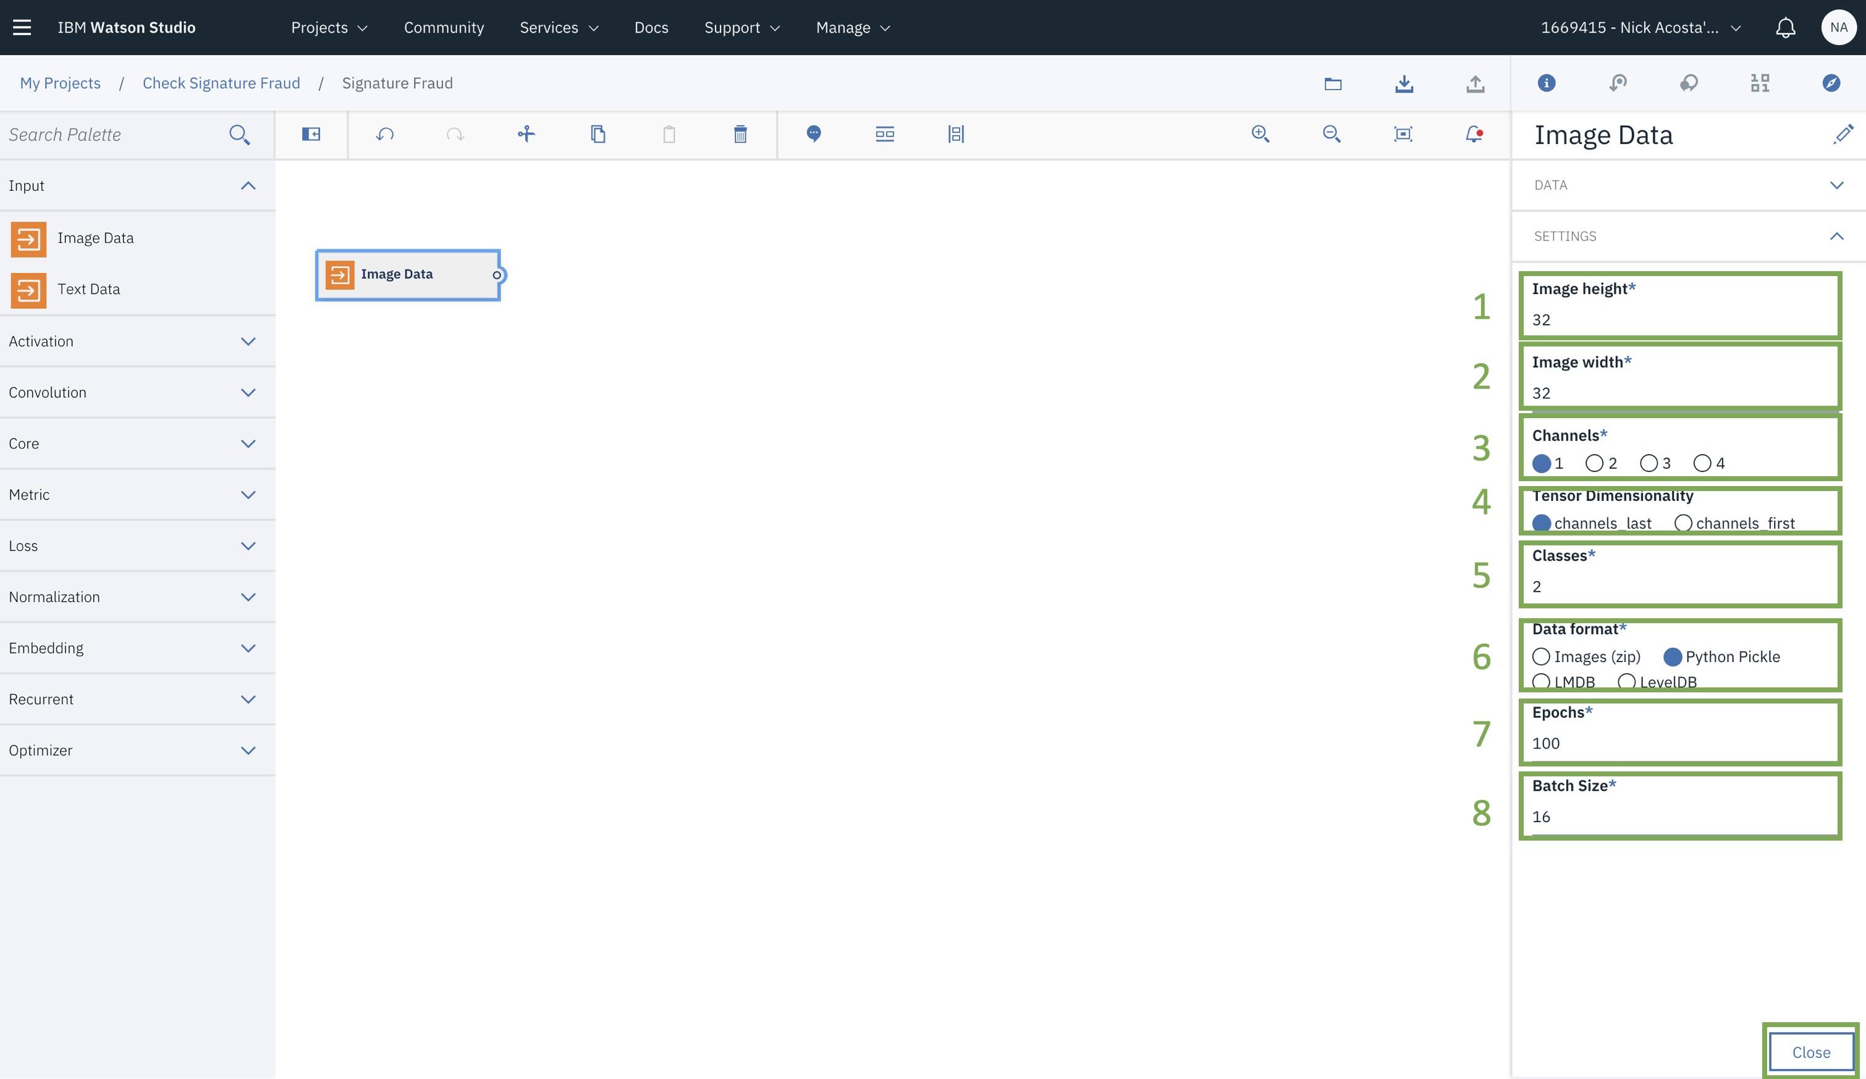Open the Docs link in header
The width and height of the screenshot is (1866, 1079).
[651, 27]
